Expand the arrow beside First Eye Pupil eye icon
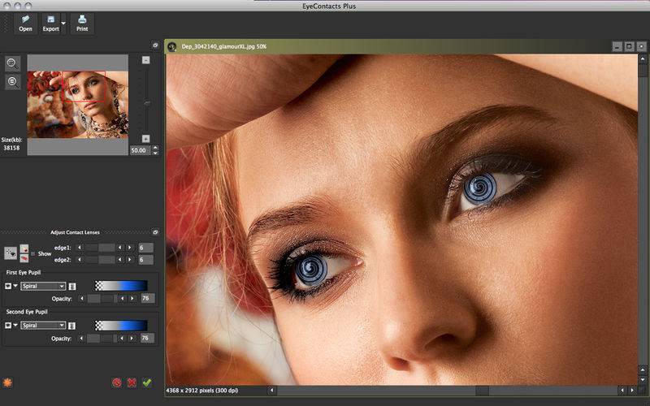This screenshot has width=650, height=406. (15, 286)
